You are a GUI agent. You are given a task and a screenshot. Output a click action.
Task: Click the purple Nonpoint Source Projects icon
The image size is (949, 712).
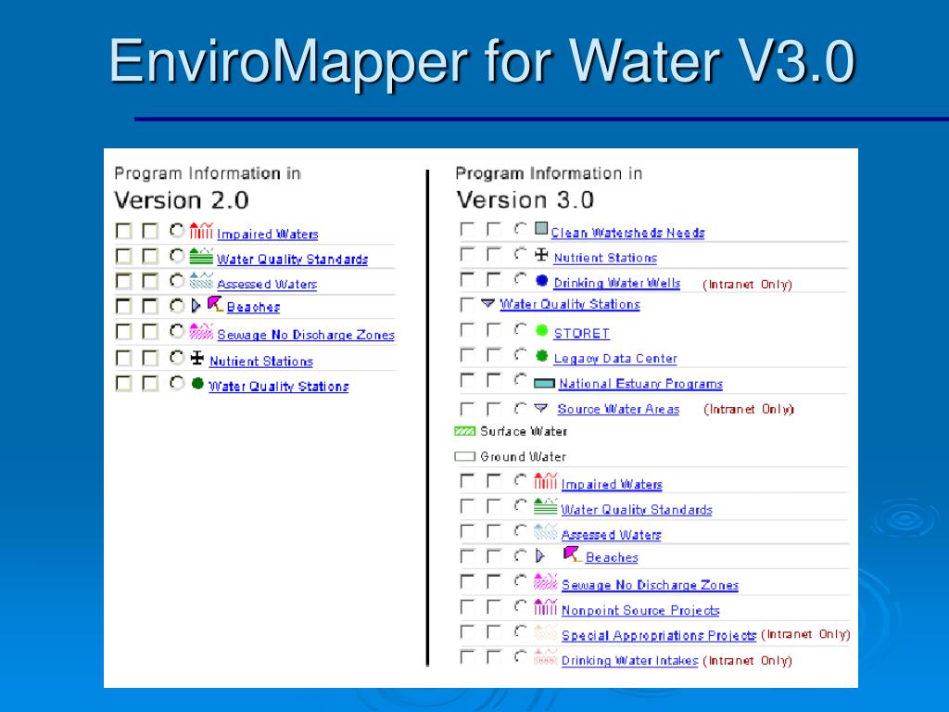545,606
